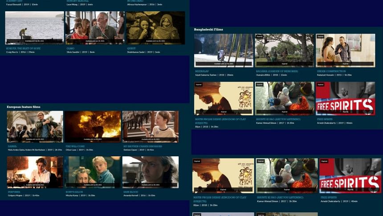The width and height of the screenshot is (383, 216).
Task: Click the OLMO title link
Action: (x=70, y=49)
